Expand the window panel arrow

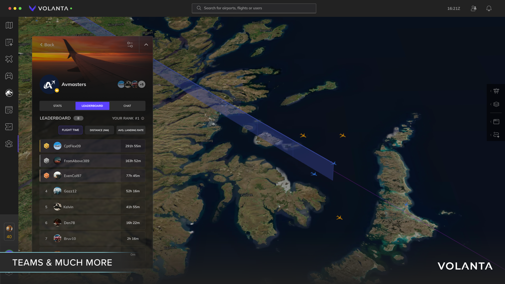pos(491,121)
